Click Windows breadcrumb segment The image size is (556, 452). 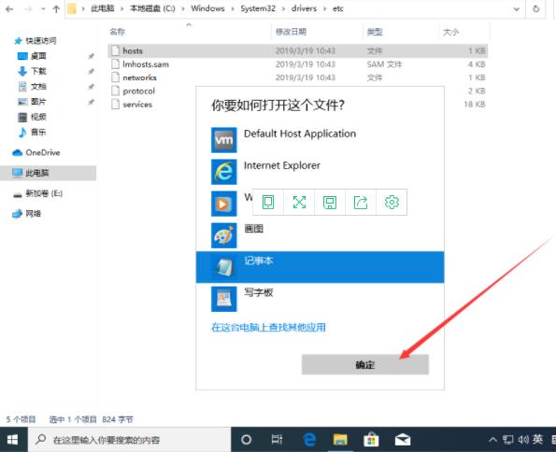point(207,8)
